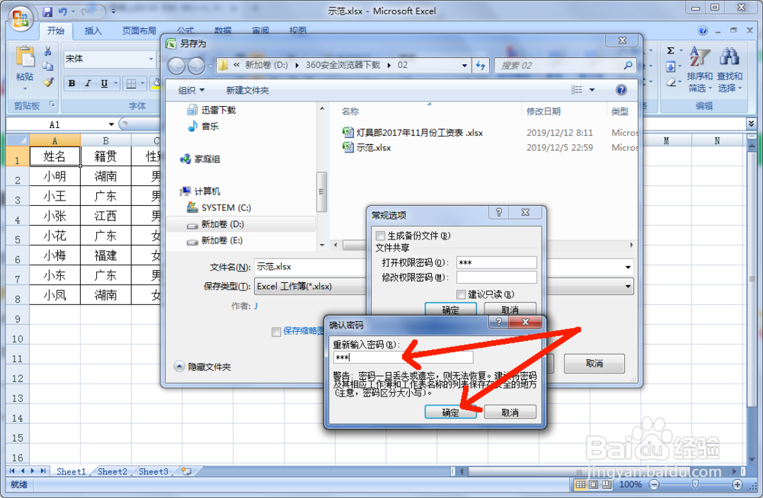
Task: Toggle bold formatting in the font group
Action: [71, 82]
